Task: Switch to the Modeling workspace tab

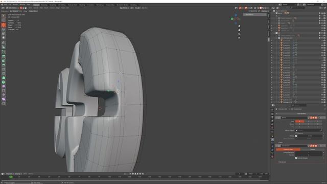Action: (44, 5)
